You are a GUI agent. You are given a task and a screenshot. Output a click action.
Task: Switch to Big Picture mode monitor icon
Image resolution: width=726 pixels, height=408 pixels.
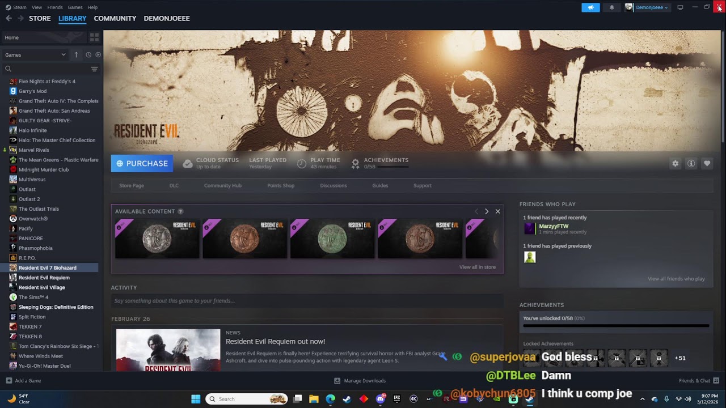[x=680, y=7]
